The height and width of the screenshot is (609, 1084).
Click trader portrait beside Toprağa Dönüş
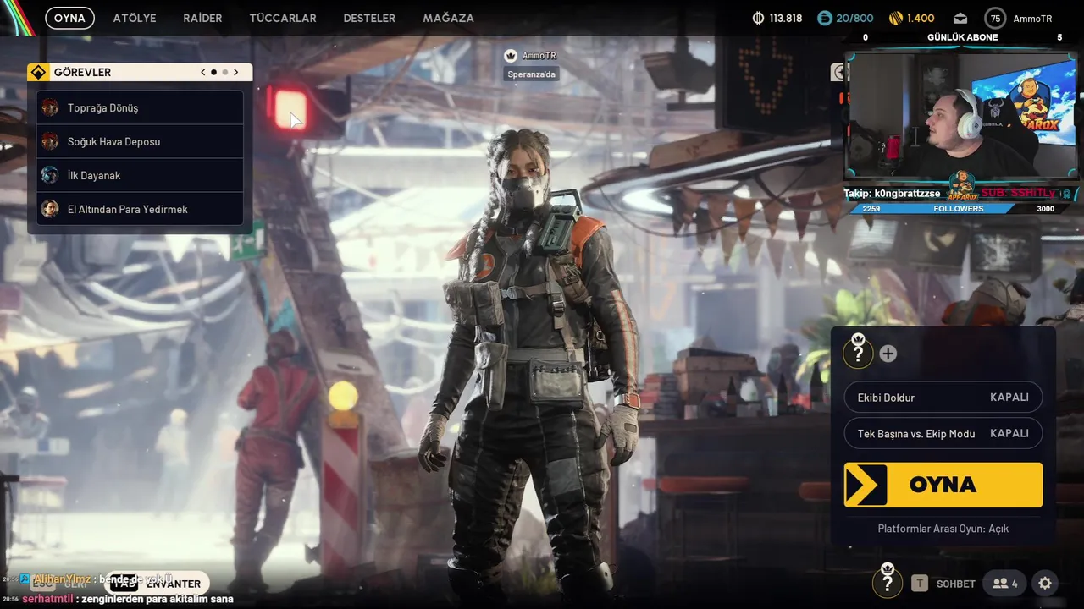click(50, 107)
